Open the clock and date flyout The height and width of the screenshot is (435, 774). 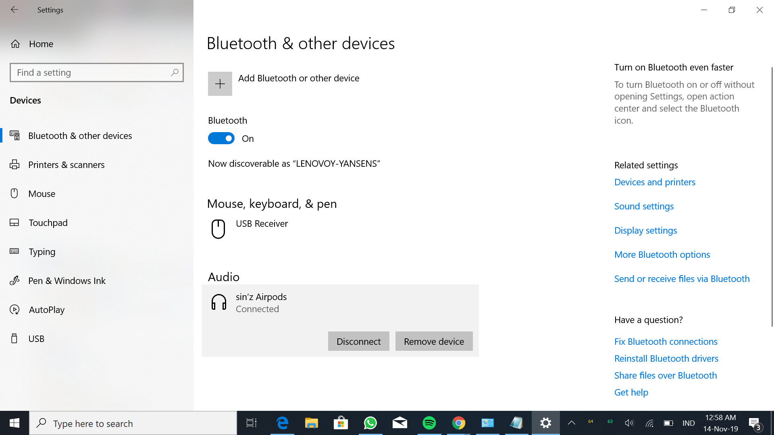coord(721,423)
